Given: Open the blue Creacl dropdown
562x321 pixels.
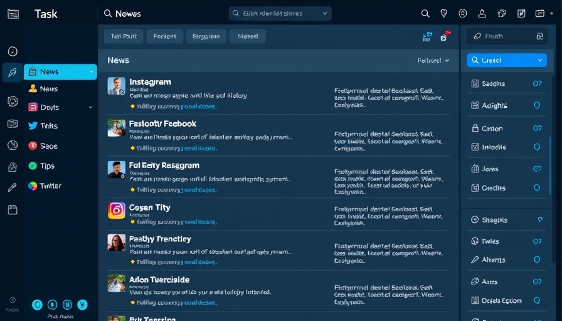Looking at the screenshot, I should [507, 60].
